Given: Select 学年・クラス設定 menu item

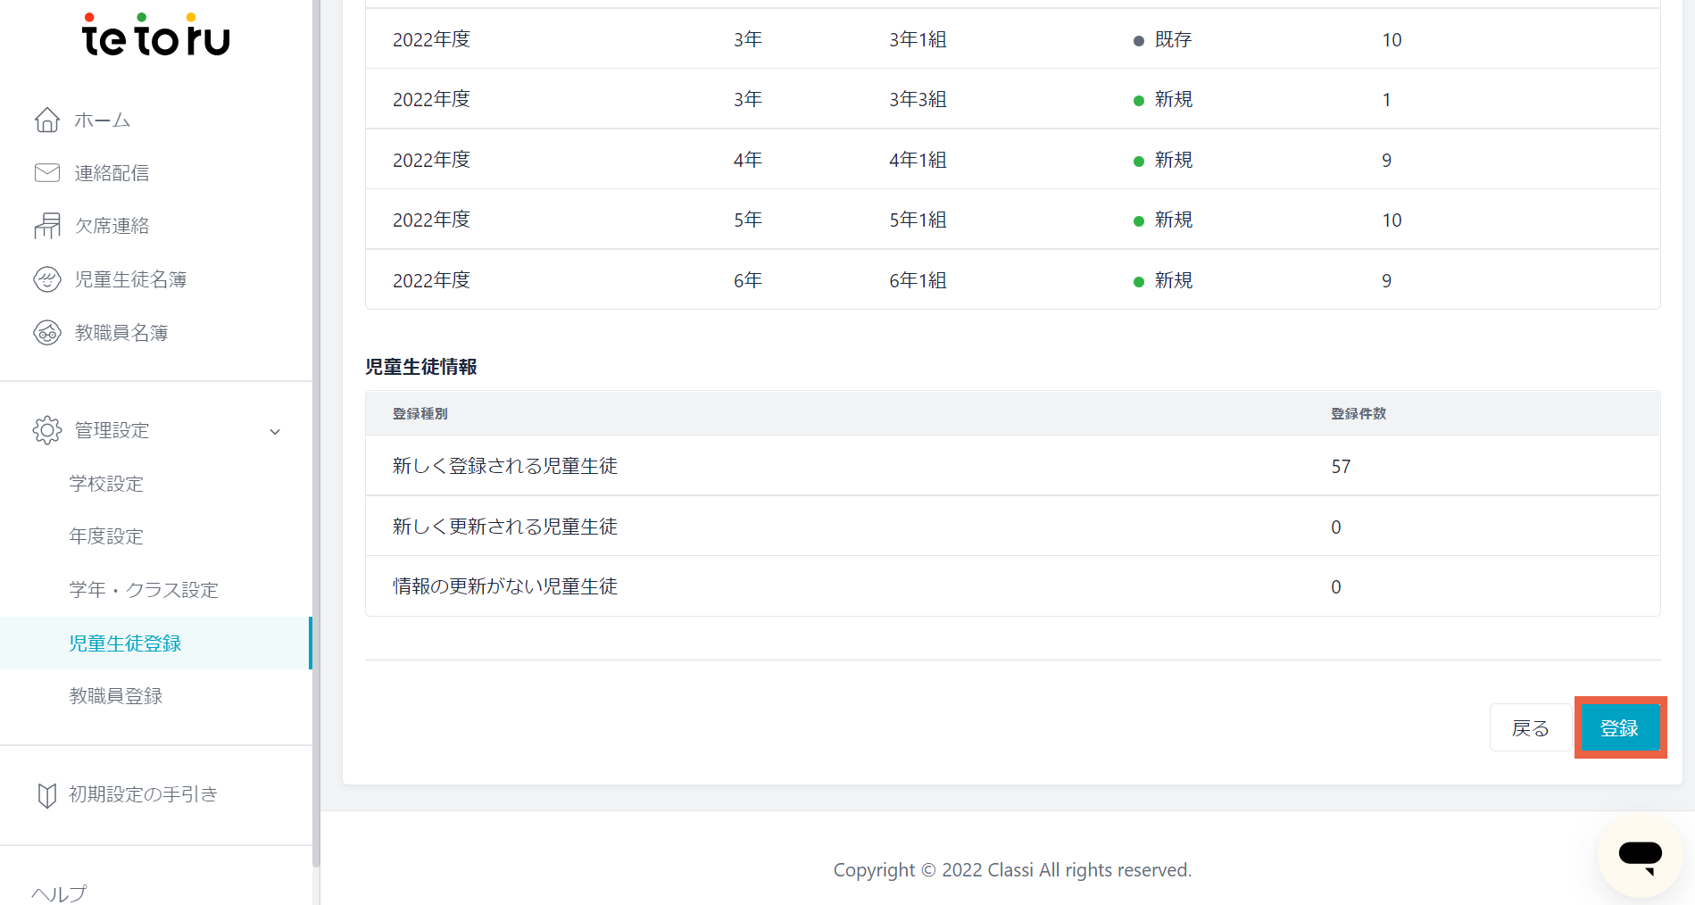Looking at the screenshot, I should pos(144,590).
